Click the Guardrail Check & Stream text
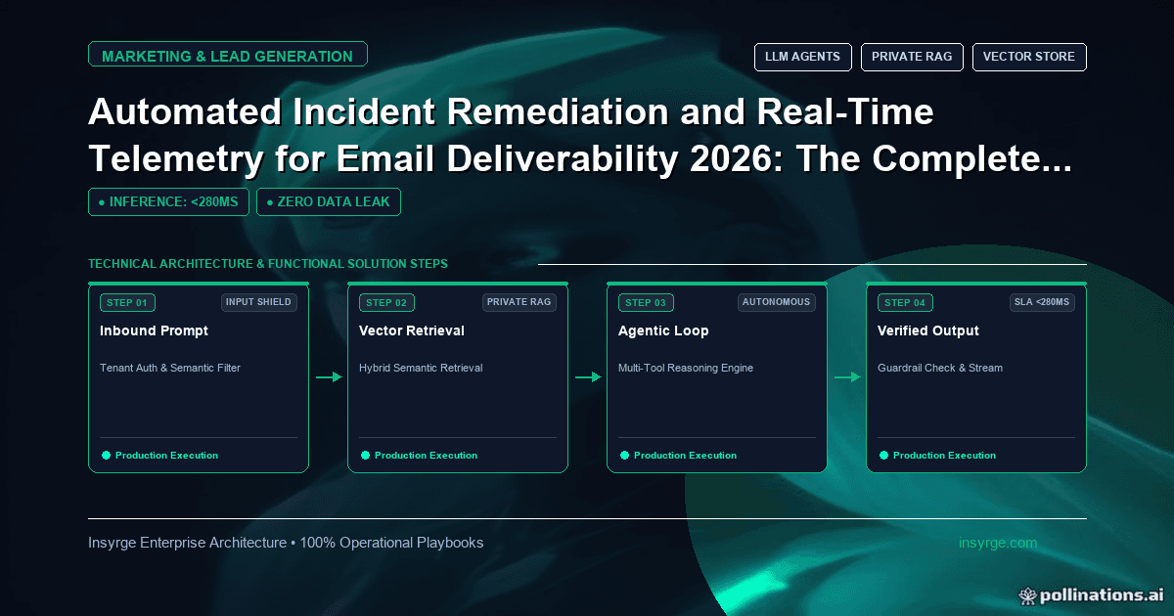Viewport: 1174px width, 616px height. (940, 368)
